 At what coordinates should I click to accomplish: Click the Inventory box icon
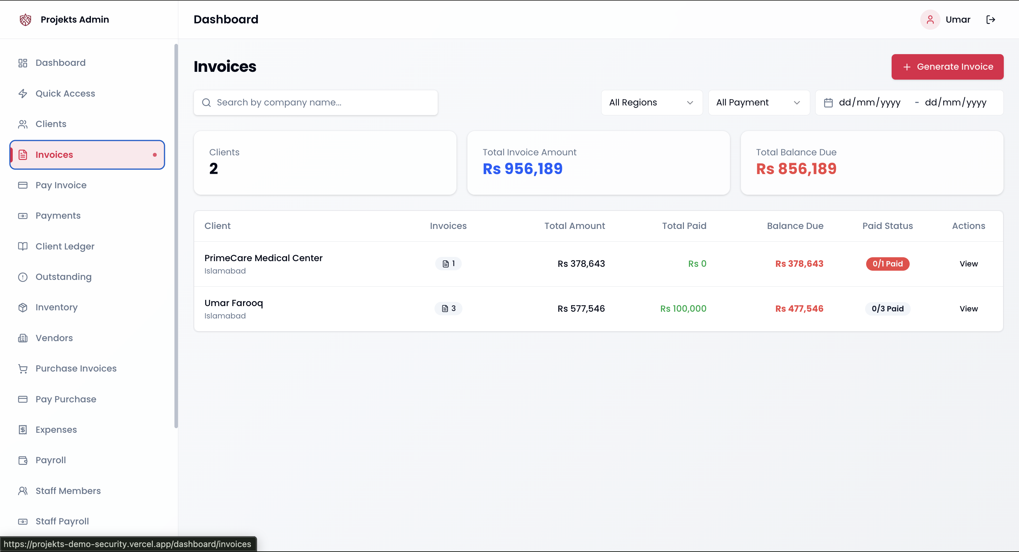23,307
